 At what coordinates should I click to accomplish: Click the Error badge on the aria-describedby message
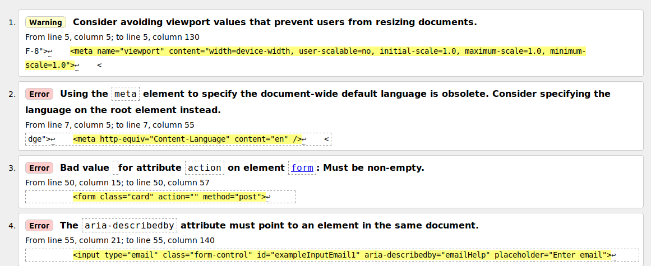click(39, 226)
